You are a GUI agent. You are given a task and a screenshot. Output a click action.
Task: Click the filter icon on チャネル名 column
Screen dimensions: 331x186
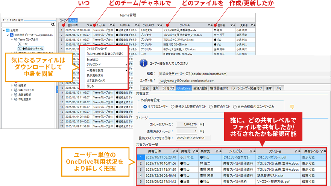click(135, 25)
